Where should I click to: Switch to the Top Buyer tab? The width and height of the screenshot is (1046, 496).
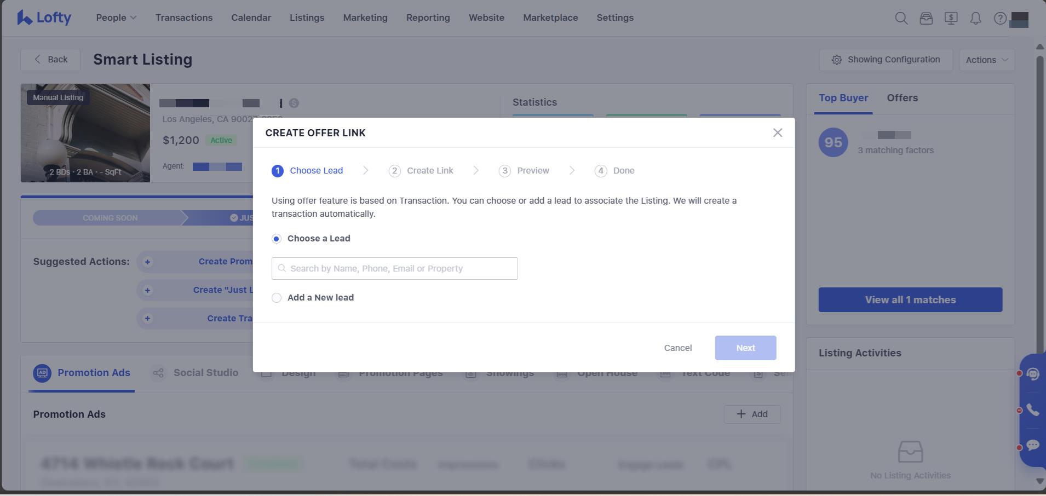point(843,98)
